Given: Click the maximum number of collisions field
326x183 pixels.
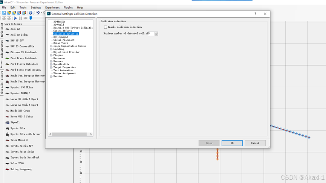Looking at the screenshot, I should tap(151, 33).
